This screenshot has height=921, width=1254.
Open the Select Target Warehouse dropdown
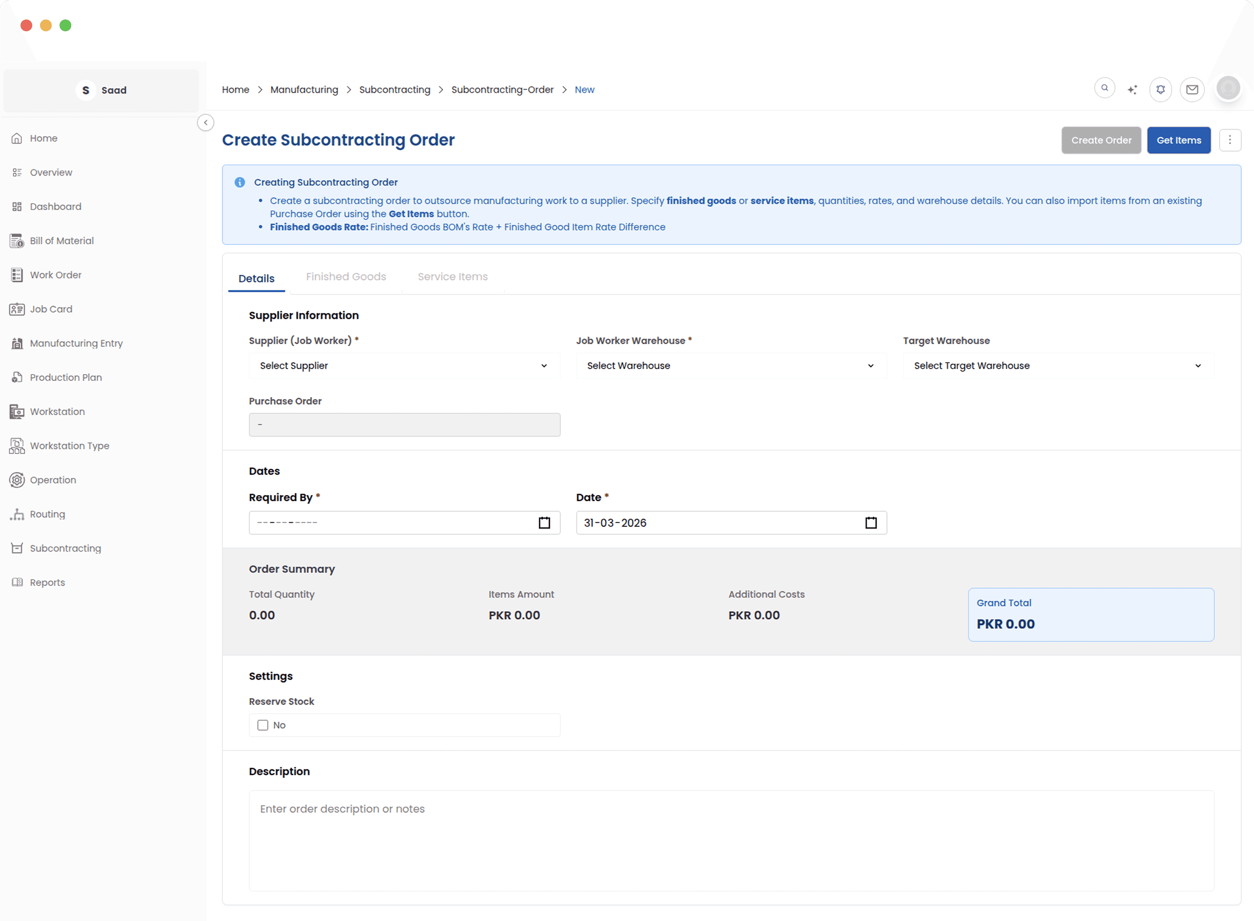[1057, 365]
